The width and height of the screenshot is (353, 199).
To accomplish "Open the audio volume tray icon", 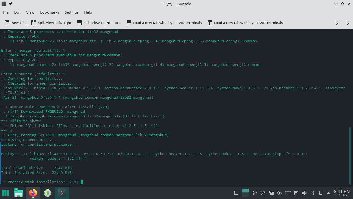I will coord(304,193).
